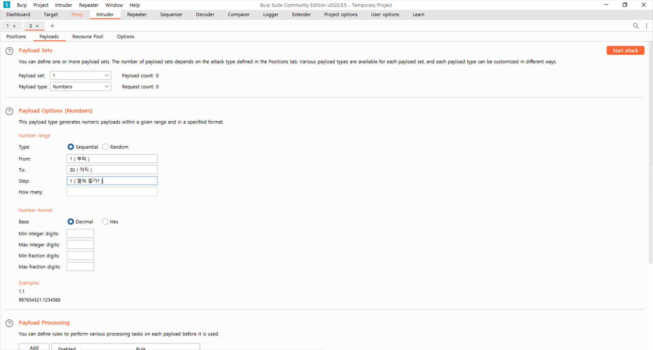Choose Decimal number base

coord(71,222)
